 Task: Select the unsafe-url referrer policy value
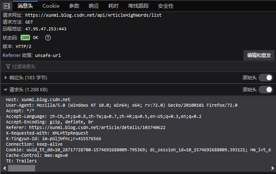[48, 55]
